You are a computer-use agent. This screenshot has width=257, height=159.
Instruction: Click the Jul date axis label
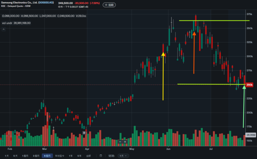point(211,149)
